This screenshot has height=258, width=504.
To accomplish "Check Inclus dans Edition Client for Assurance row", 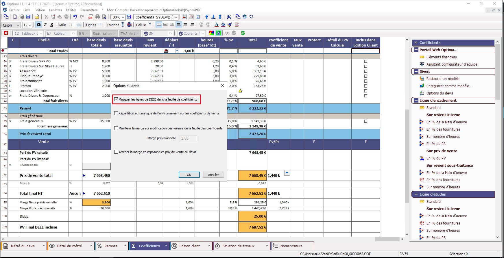I will point(365,71).
